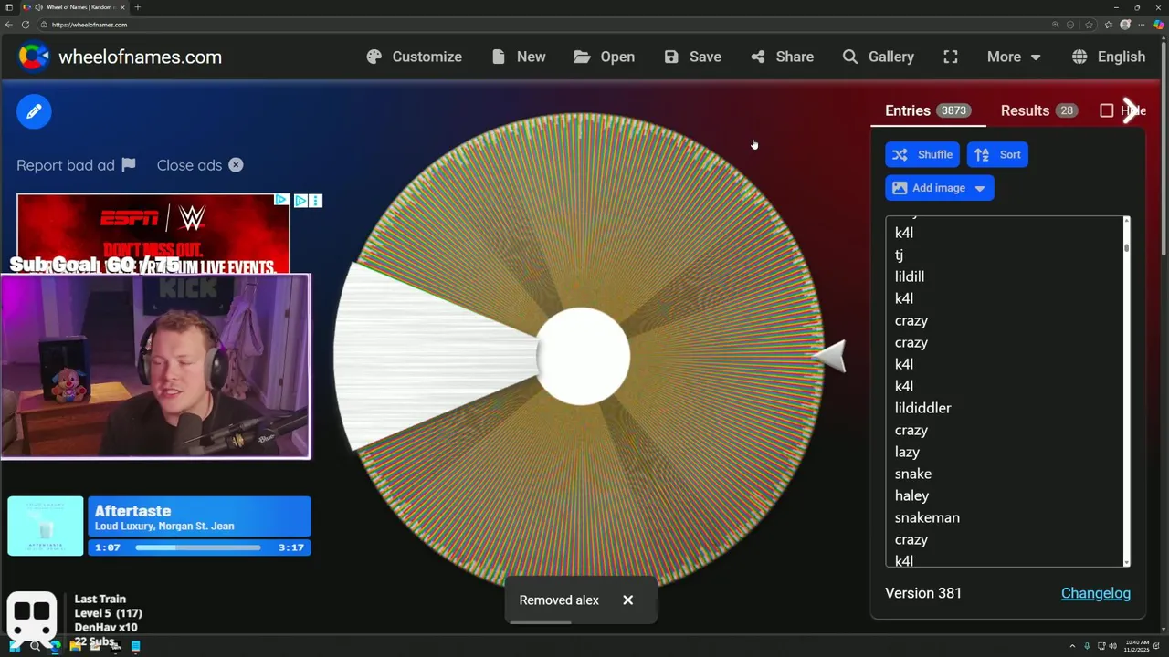Expand the Add image dropdown arrow

click(x=980, y=188)
